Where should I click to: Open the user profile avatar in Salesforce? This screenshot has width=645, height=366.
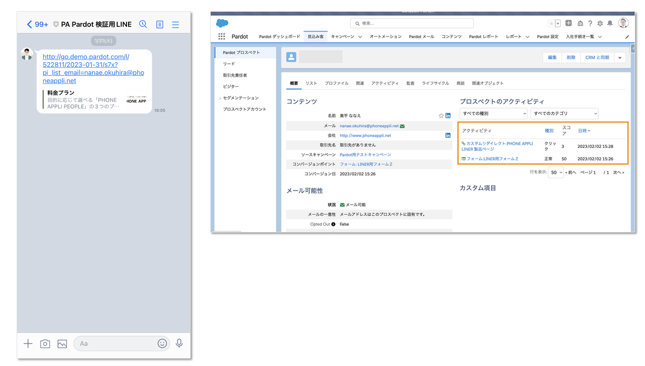(x=623, y=23)
